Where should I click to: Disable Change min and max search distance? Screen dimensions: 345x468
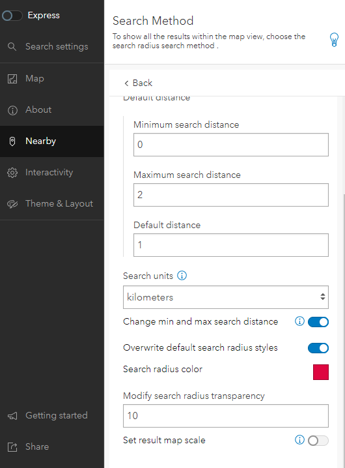coord(318,322)
